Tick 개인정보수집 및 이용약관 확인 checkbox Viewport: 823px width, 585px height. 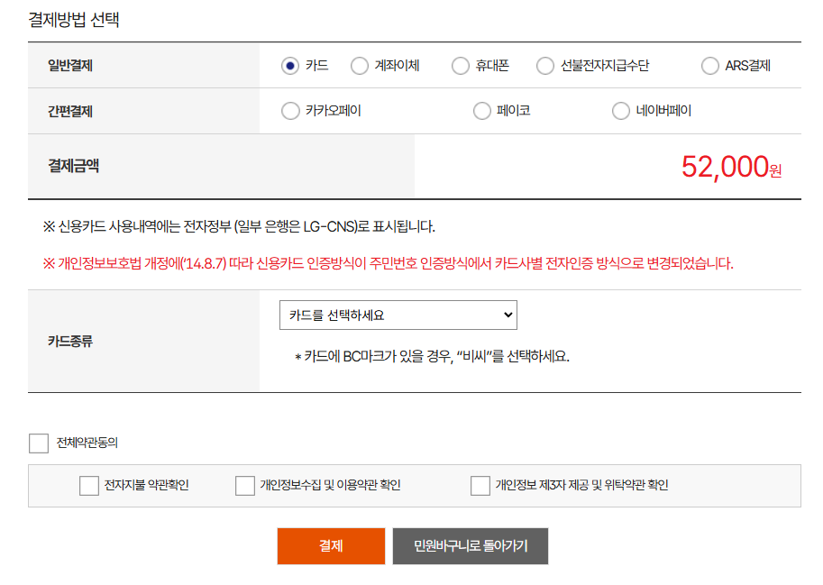(x=244, y=485)
